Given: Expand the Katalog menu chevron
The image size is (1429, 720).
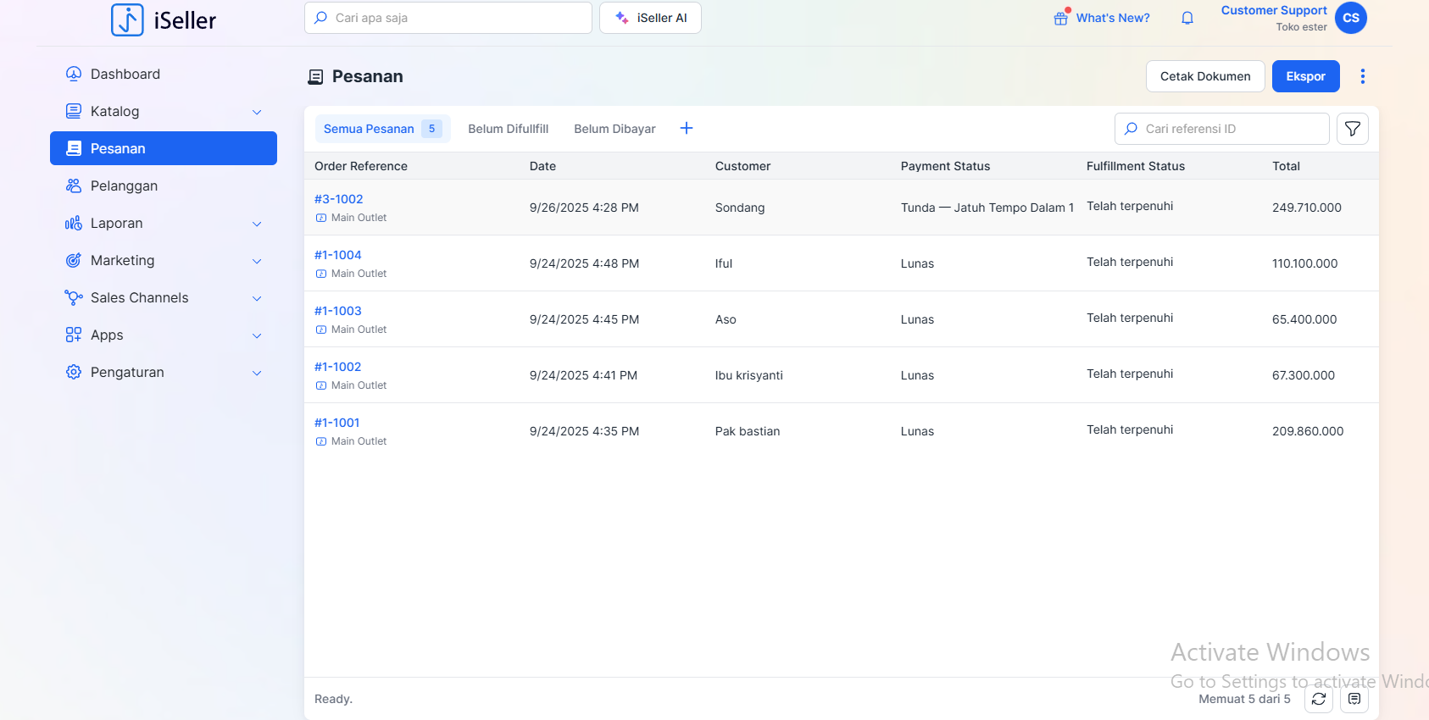Looking at the screenshot, I should (x=257, y=112).
